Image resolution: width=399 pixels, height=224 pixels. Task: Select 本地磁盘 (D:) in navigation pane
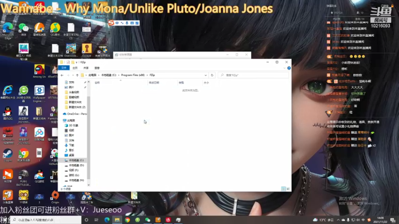pos(74,165)
